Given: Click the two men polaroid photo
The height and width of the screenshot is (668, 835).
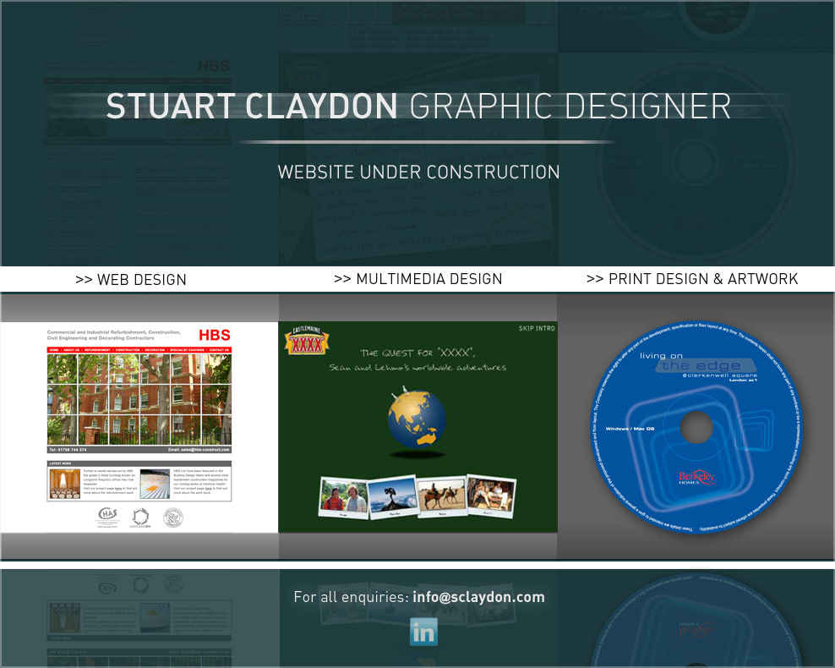Looking at the screenshot, I should pyautogui.click(x=343, y=496).
